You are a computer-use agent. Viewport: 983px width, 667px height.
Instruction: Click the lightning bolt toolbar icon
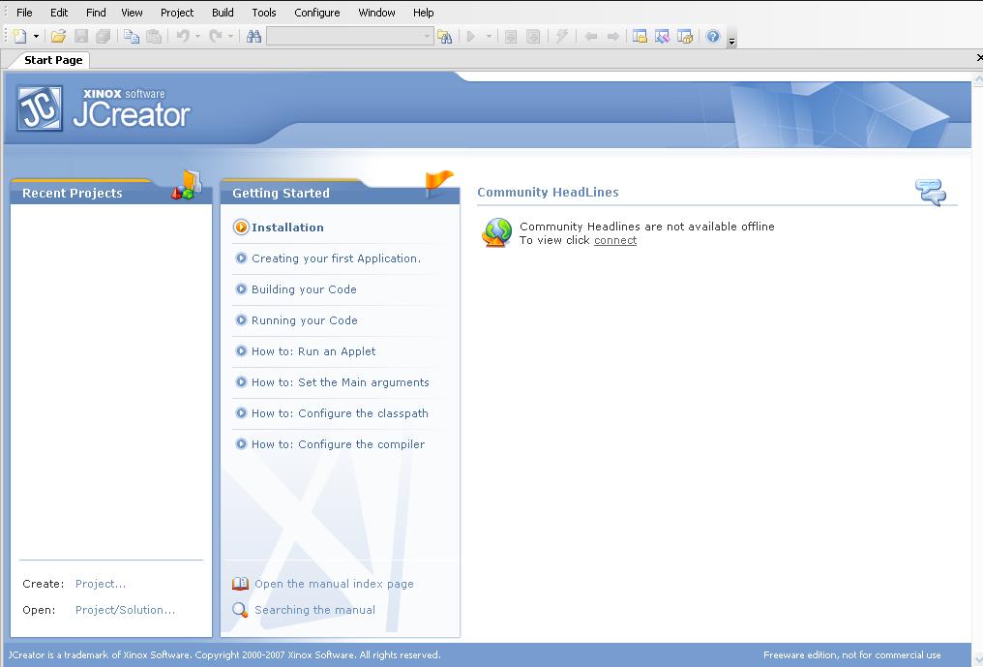pyautogui.click(x=562, y=37)
